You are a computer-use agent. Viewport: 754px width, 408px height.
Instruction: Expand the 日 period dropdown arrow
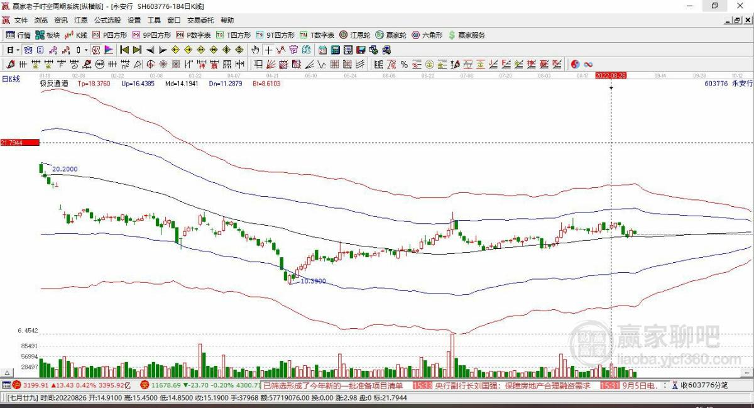tap(18, 50)
